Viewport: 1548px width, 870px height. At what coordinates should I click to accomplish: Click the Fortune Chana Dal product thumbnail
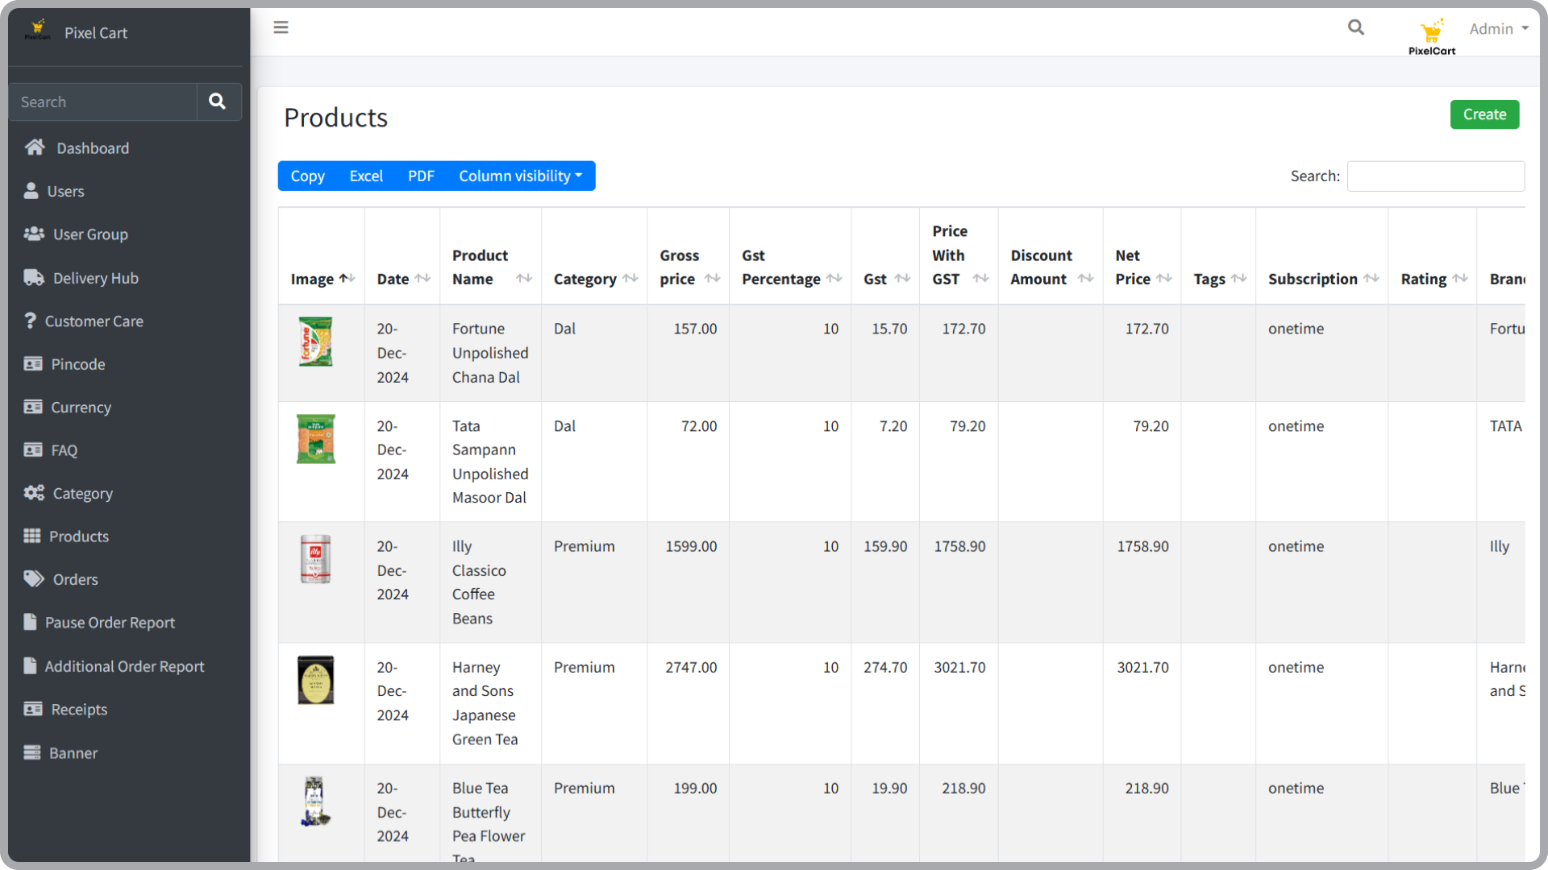315,342
